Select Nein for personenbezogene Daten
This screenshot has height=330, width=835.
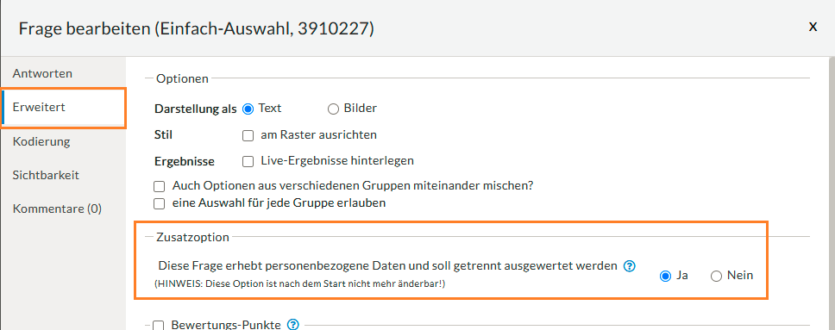point(717,277)
